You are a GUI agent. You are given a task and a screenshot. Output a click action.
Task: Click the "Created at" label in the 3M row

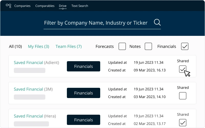(x=117, y=97)
